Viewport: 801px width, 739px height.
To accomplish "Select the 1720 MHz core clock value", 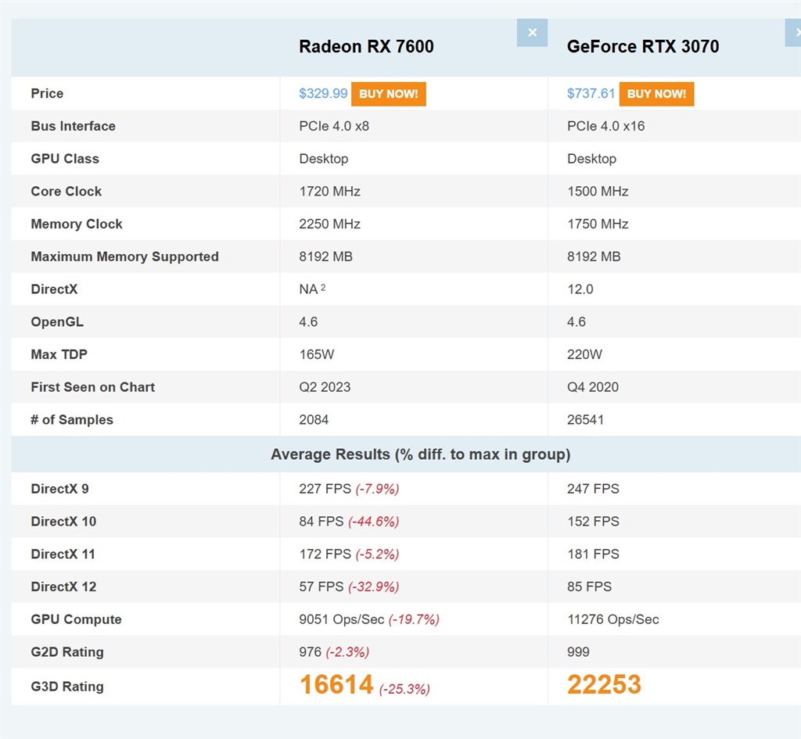I will (329, 192).
